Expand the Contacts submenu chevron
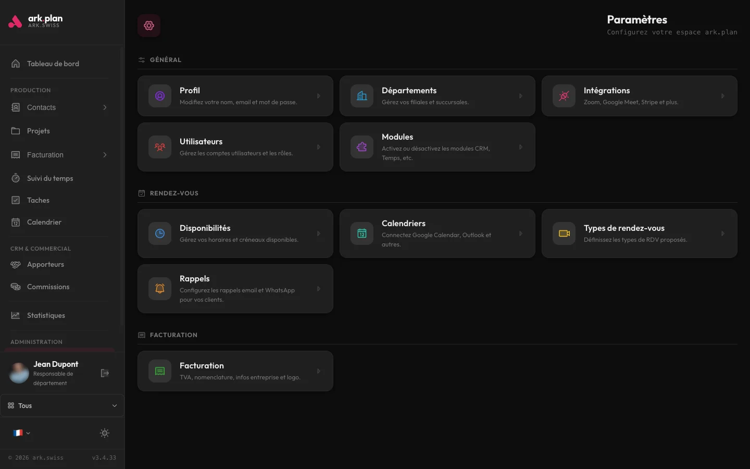This screenshot has width=750, height=469. tap(105, 107)
